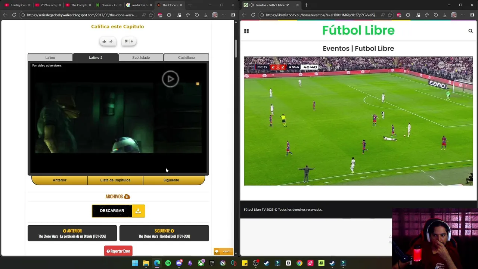Open new tab in Fútbol Libre window
Image resolution: width=478 pixels, height=269 pixels.
coord(306,5)
